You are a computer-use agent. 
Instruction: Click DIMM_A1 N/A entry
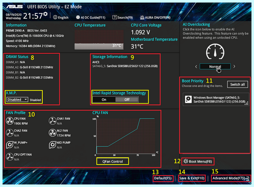(15, 62)
